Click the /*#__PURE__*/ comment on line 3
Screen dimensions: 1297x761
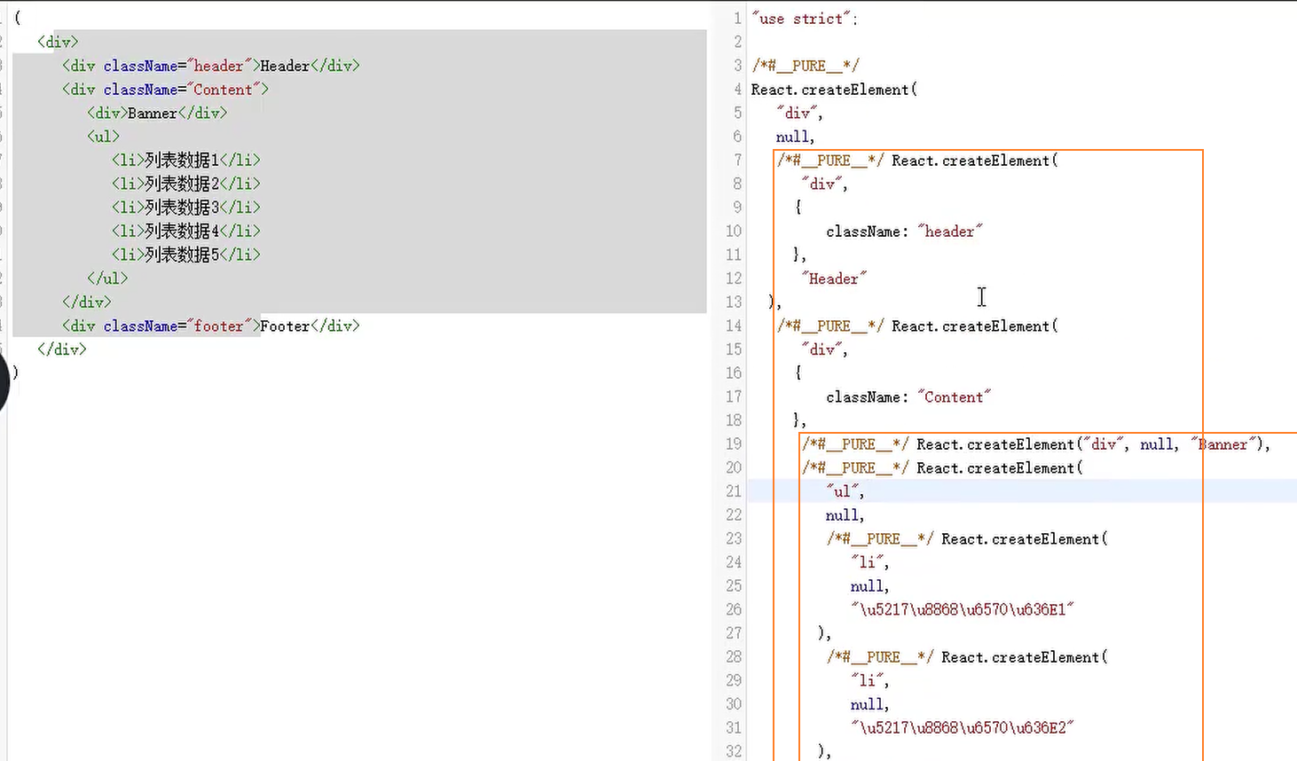[806, 66]
